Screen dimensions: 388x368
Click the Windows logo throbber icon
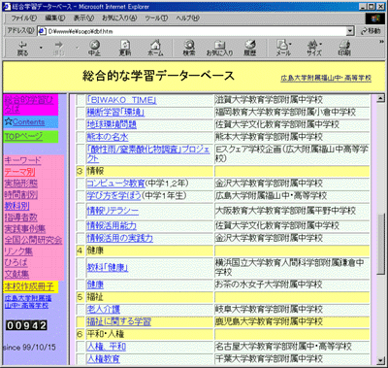[375, 18]
